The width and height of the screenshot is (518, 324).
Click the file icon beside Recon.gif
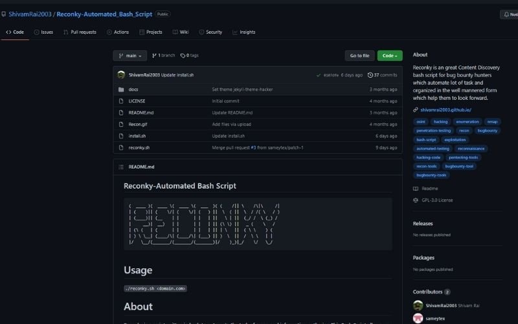point(121,124)
